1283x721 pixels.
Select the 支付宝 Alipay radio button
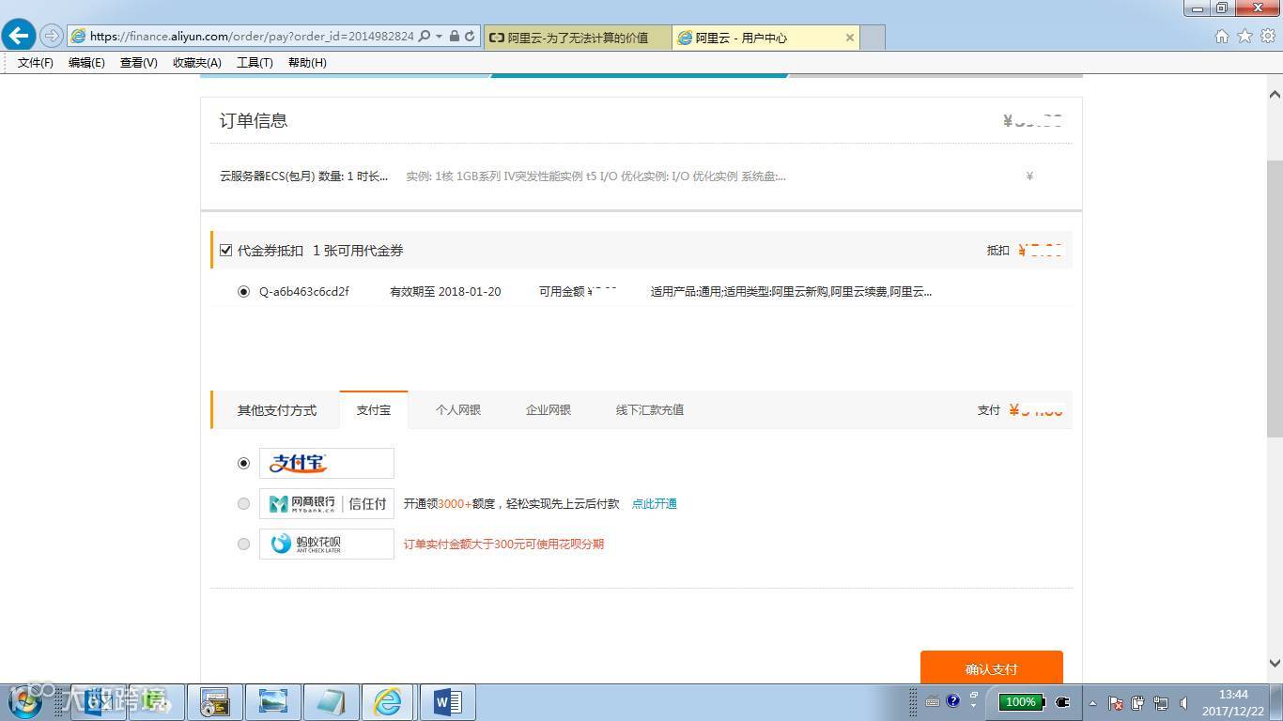(244, 463)
